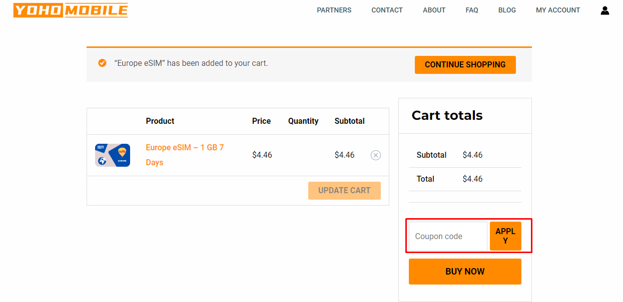Click the $4.46 price in the Price column
This screenshot has width=623, height=302.
click(x=262, y=155)
